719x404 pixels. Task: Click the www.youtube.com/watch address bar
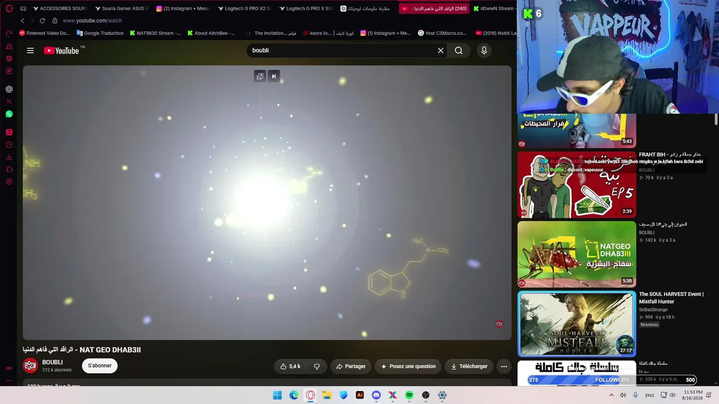point(92,21)
